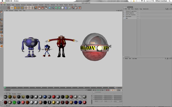The image size is (172, 107).
Task: Open Function menu in Material Manager
Action: (x=14, y=94)
